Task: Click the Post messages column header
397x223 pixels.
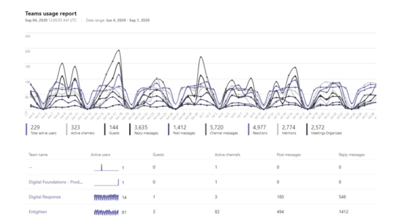Action: pyautogui.click(x=289, y=155)
